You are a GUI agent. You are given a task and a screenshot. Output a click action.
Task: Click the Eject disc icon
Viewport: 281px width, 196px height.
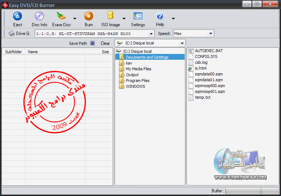[x=18, y=16]
